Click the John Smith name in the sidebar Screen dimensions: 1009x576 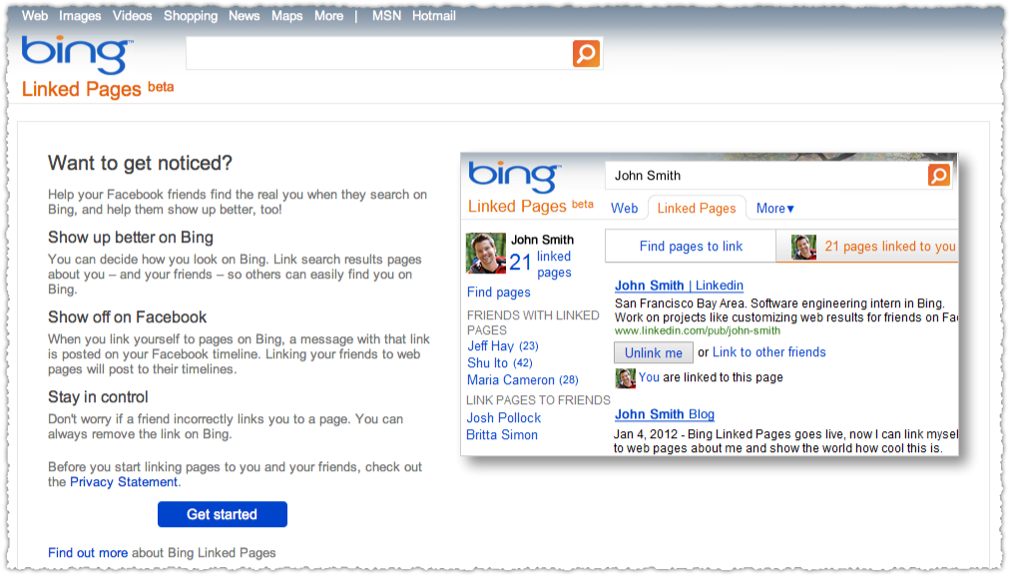coord(543,240)
